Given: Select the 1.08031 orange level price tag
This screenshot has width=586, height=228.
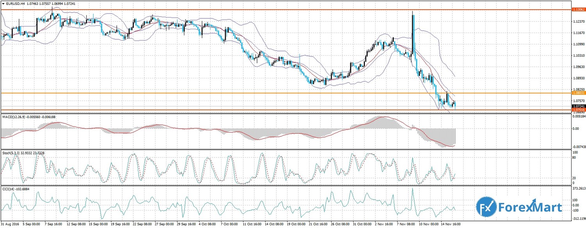Looking at the screenshot, I should (577, 93).
